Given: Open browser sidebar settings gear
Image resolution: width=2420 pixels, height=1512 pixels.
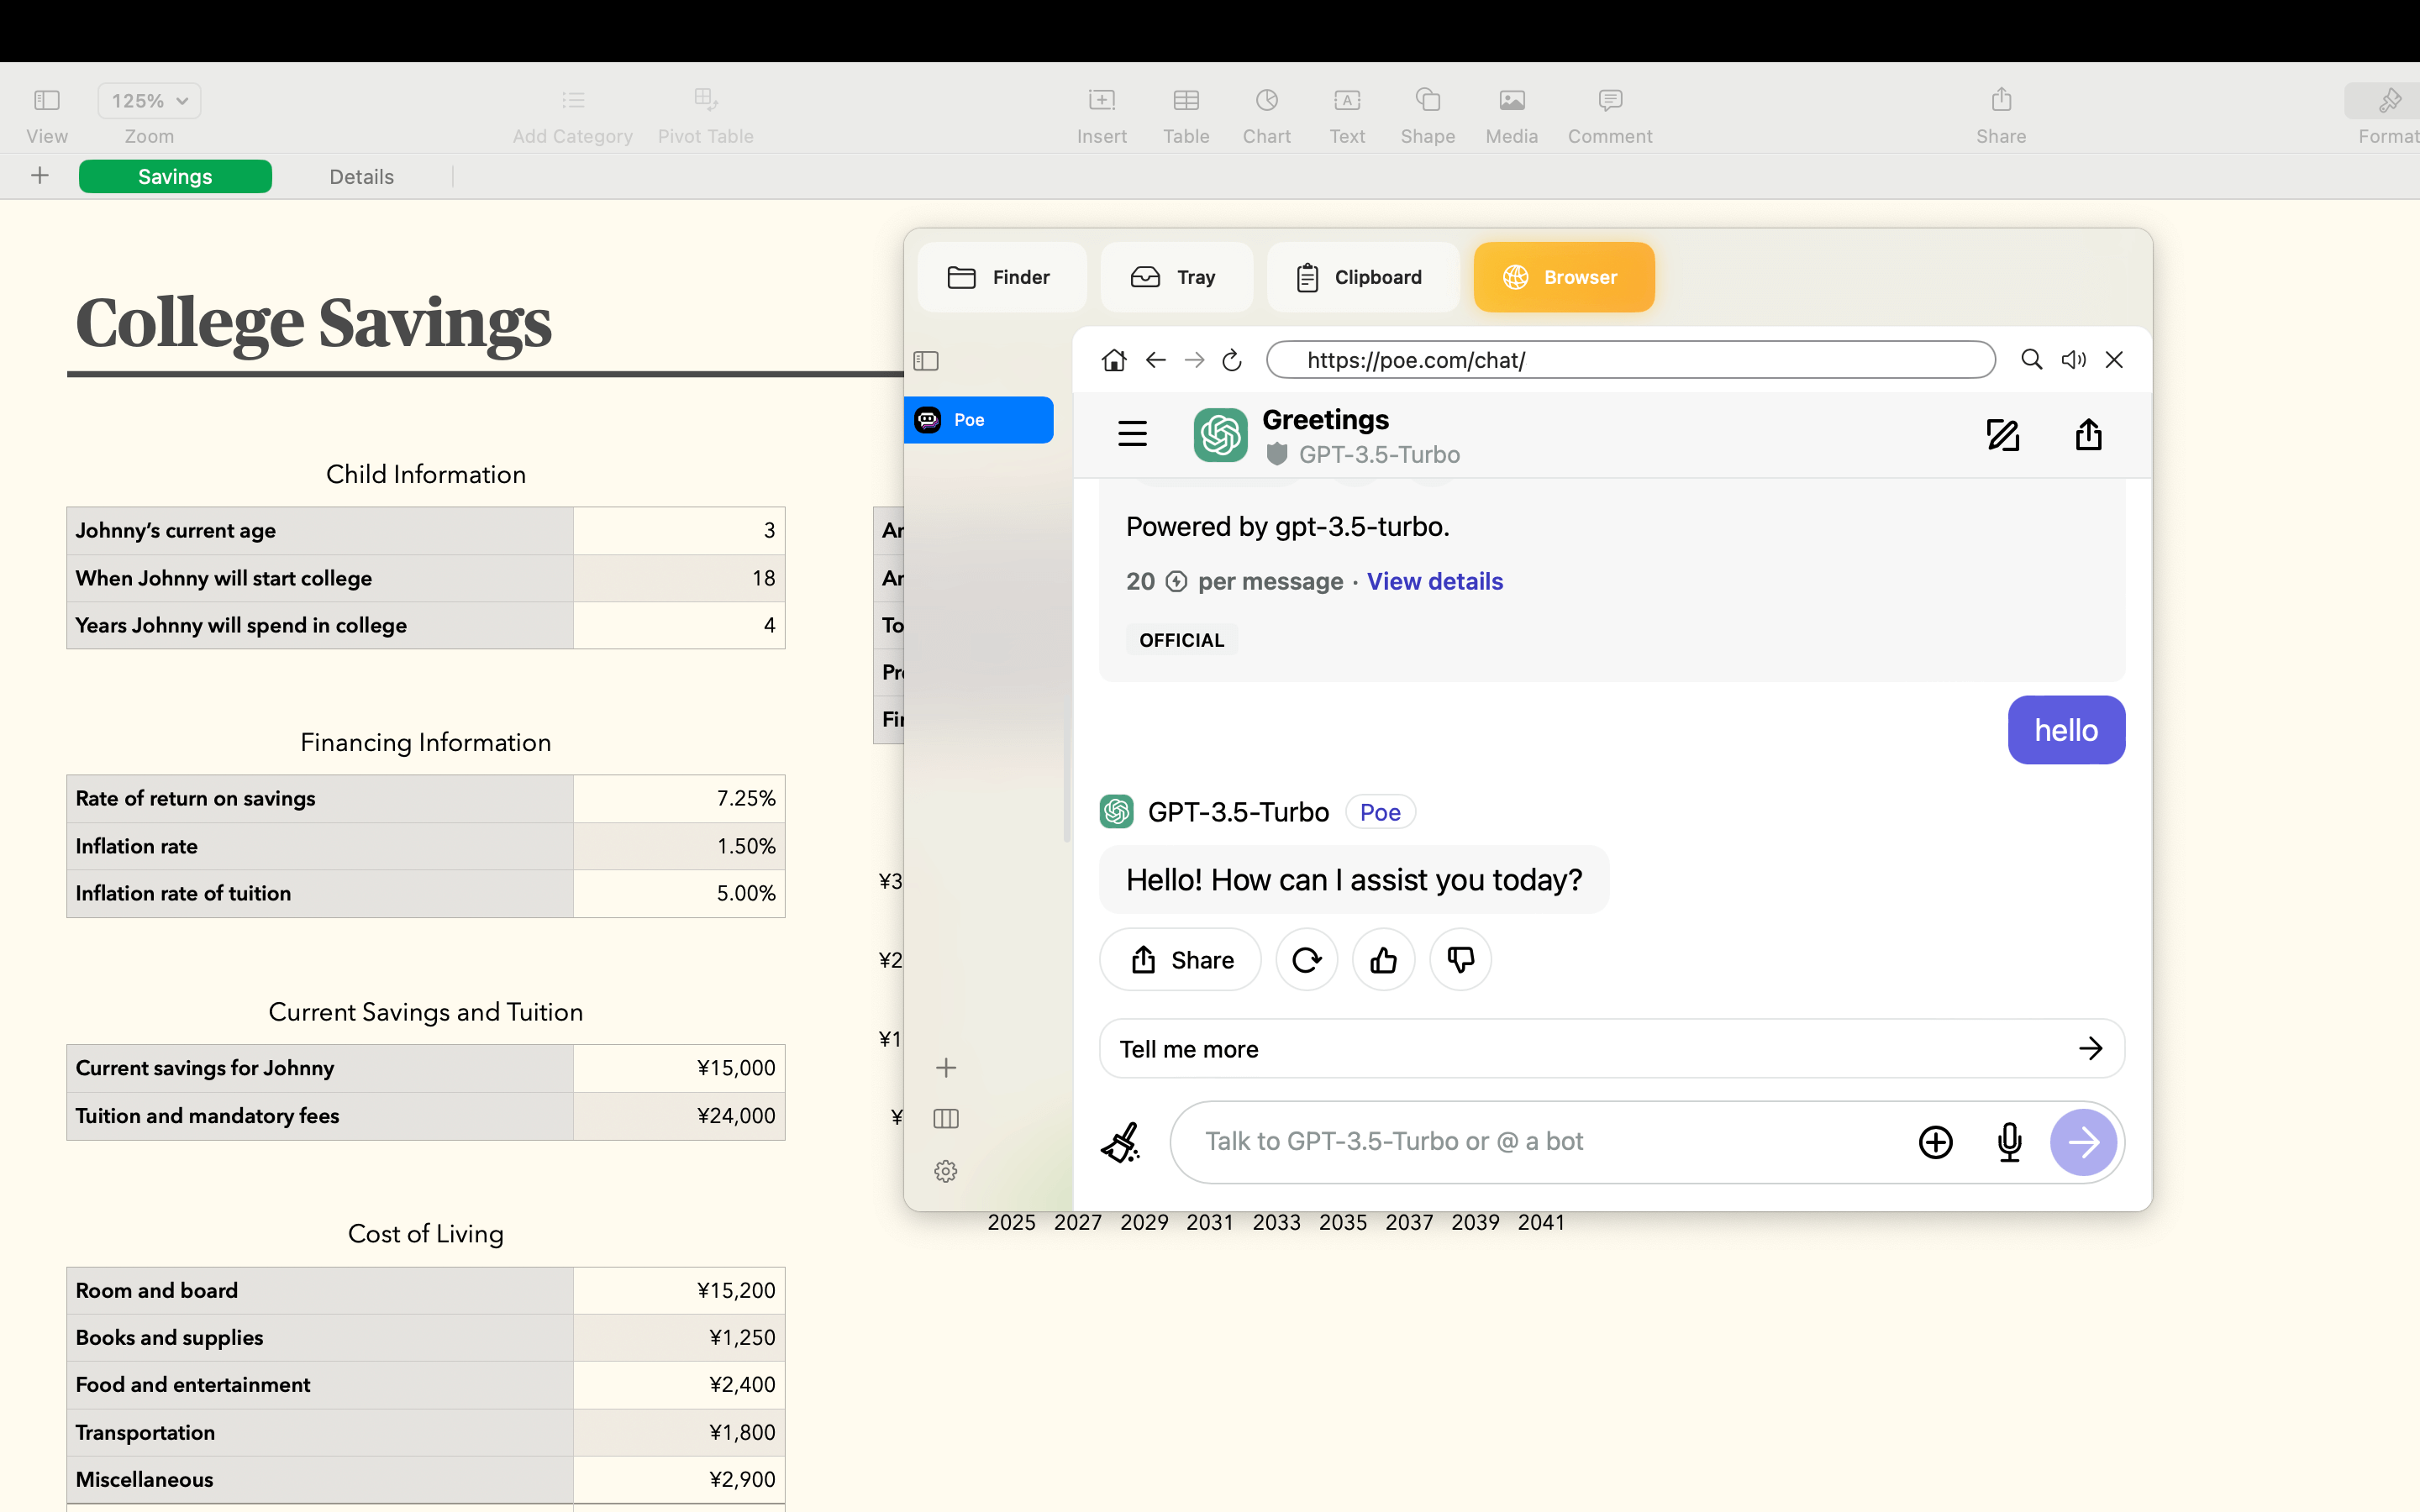Looking at the screenshot, I should pyautogui.click(x=946, y=1171).
